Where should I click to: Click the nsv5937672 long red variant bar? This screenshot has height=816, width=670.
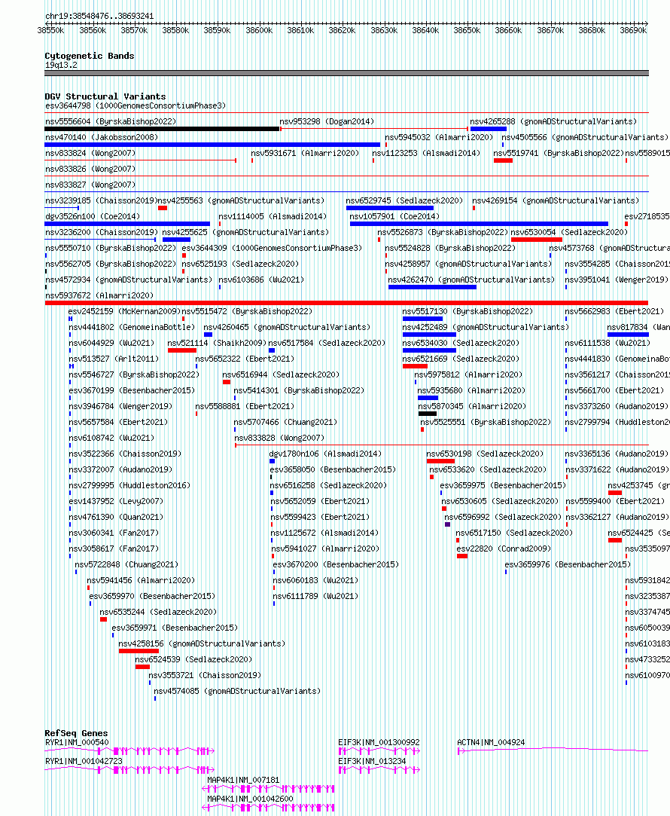347,303
